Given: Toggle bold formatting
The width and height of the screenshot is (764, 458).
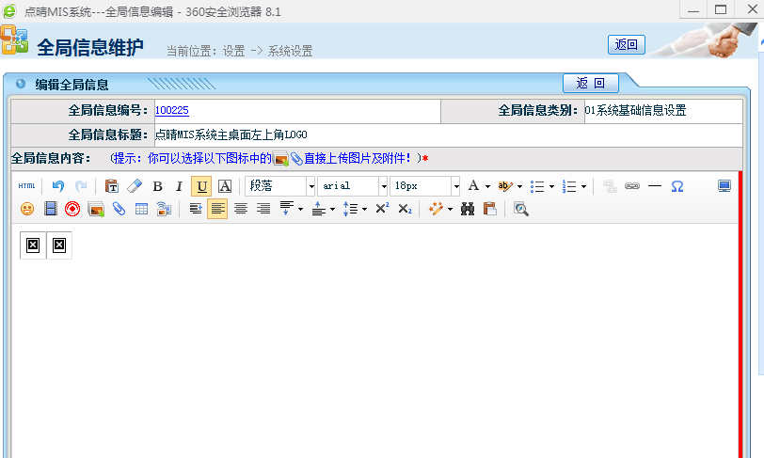Looking at the screenshot, I should 157,186.
